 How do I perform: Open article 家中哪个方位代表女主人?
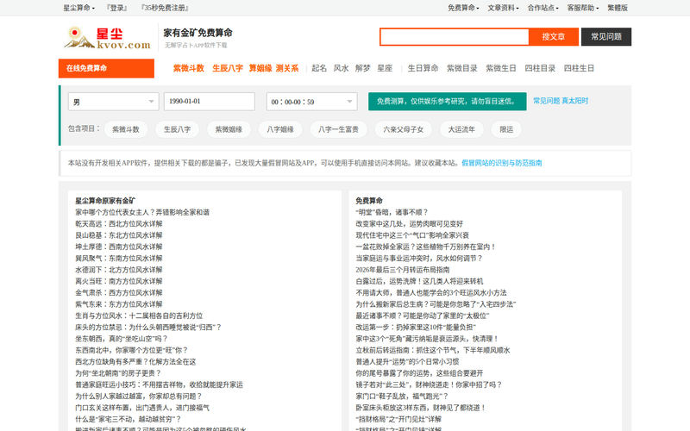click(x=142, y=212)
